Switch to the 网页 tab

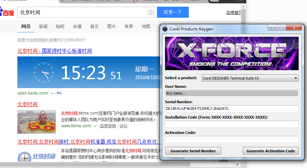click(26, 26)
